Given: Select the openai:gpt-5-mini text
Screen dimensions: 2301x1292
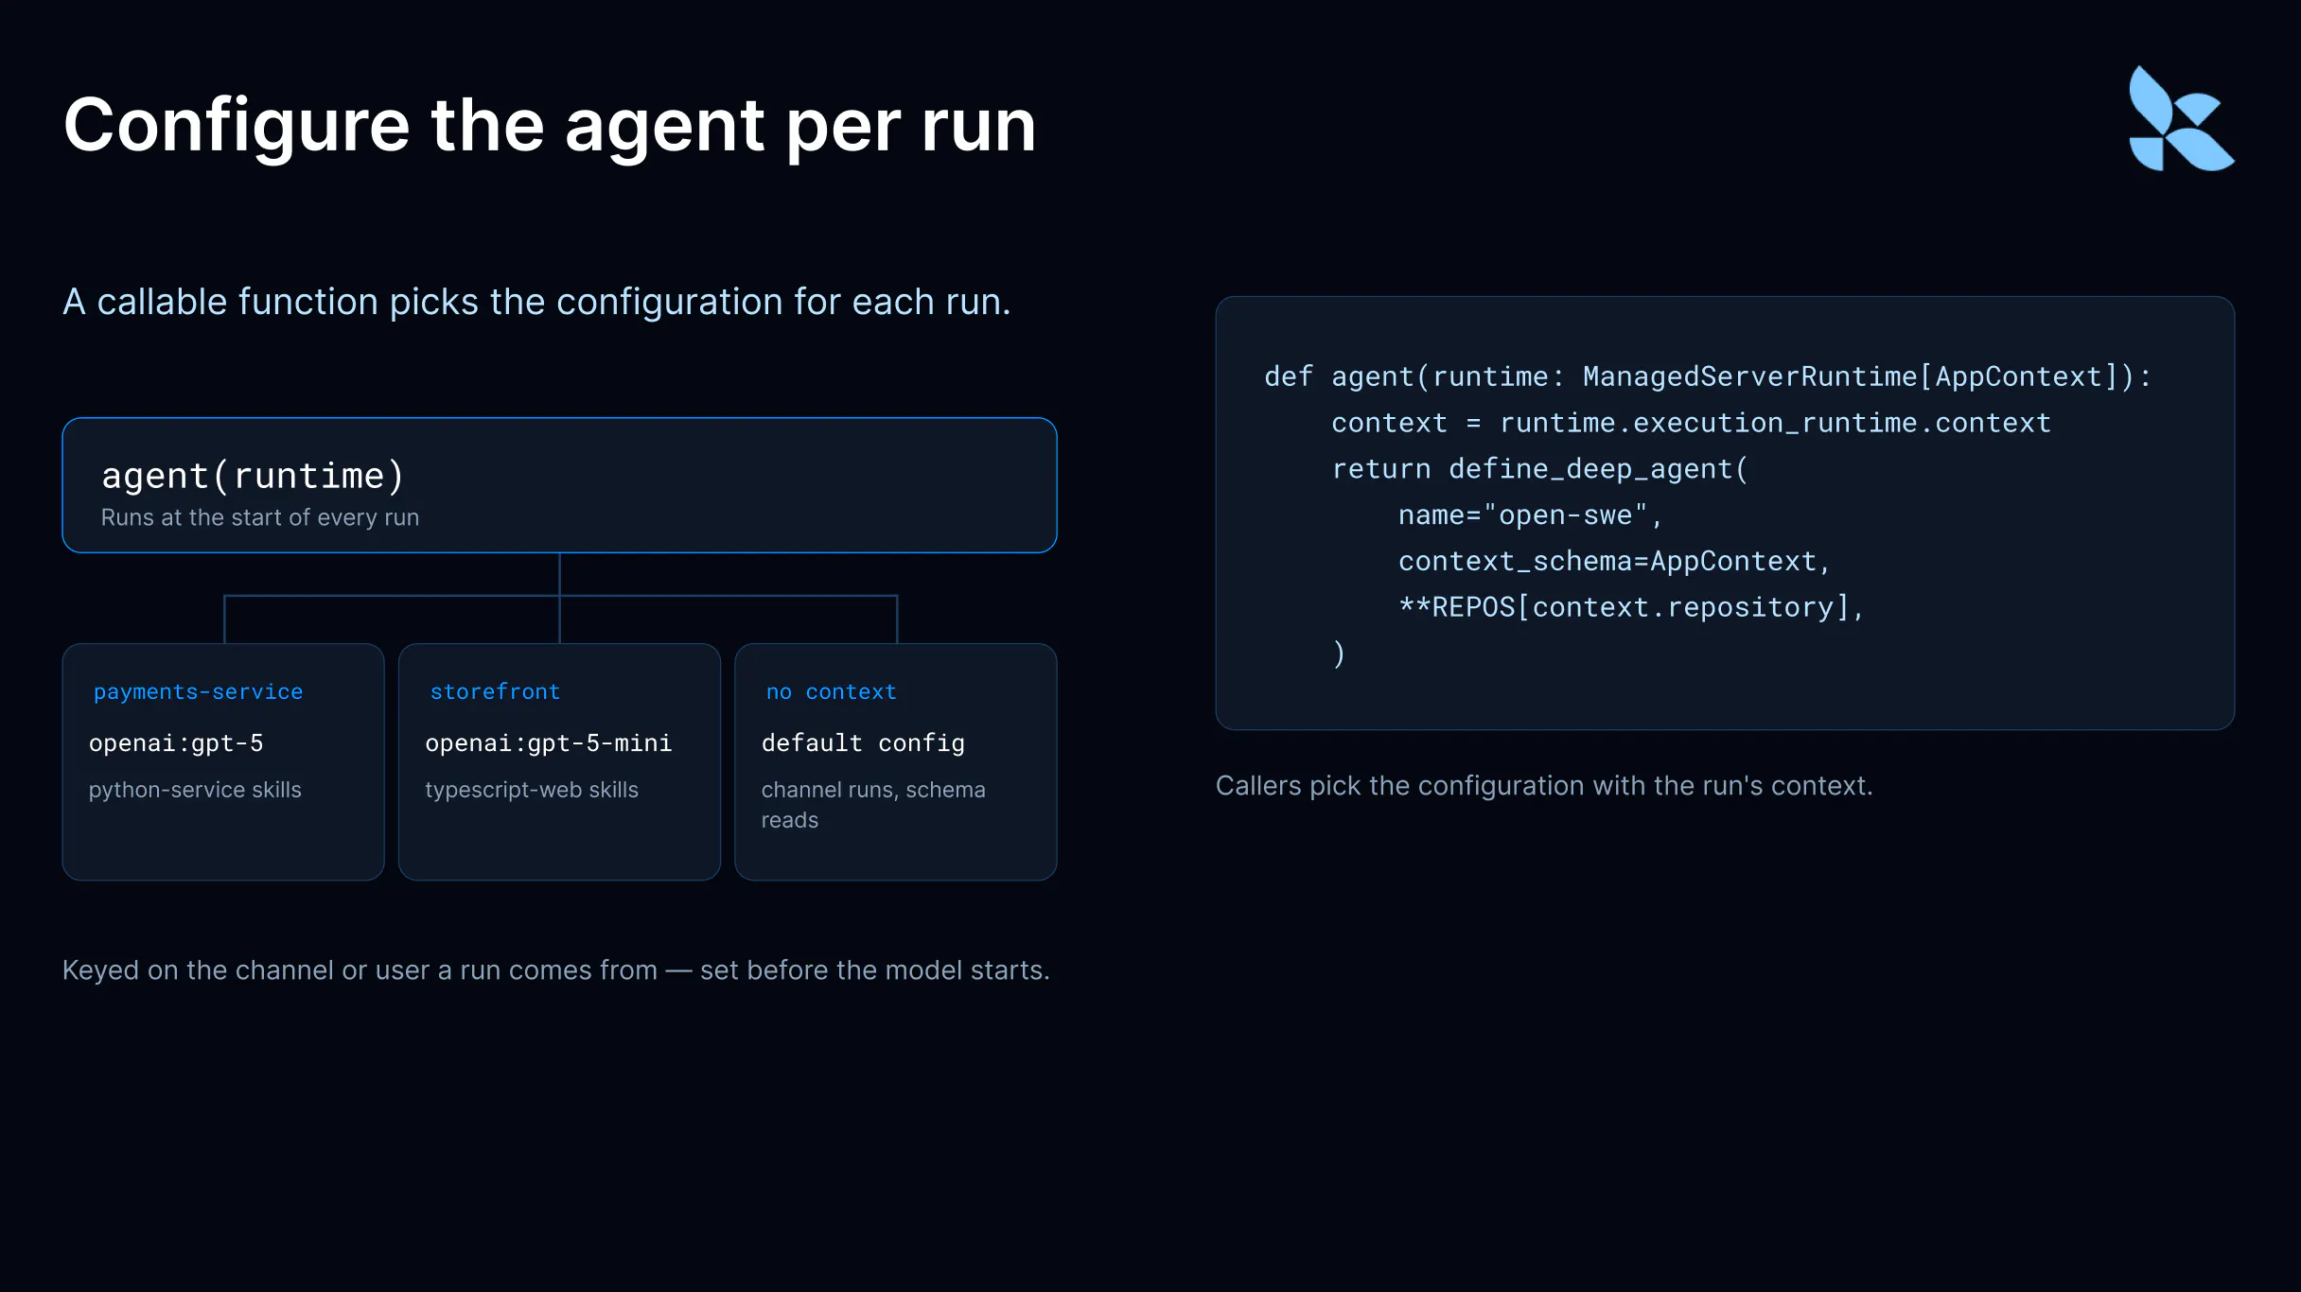Looking at the screenshot, I should pyautogui.click(x=549, y=743).
